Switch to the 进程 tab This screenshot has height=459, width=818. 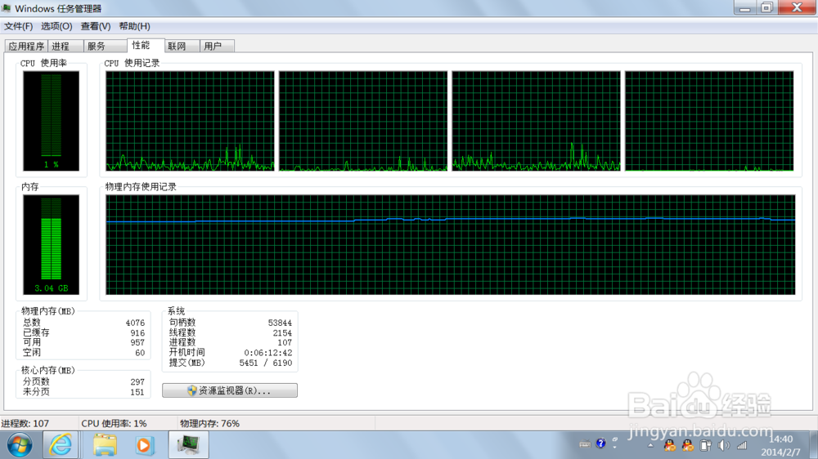(x=65, y=47)
